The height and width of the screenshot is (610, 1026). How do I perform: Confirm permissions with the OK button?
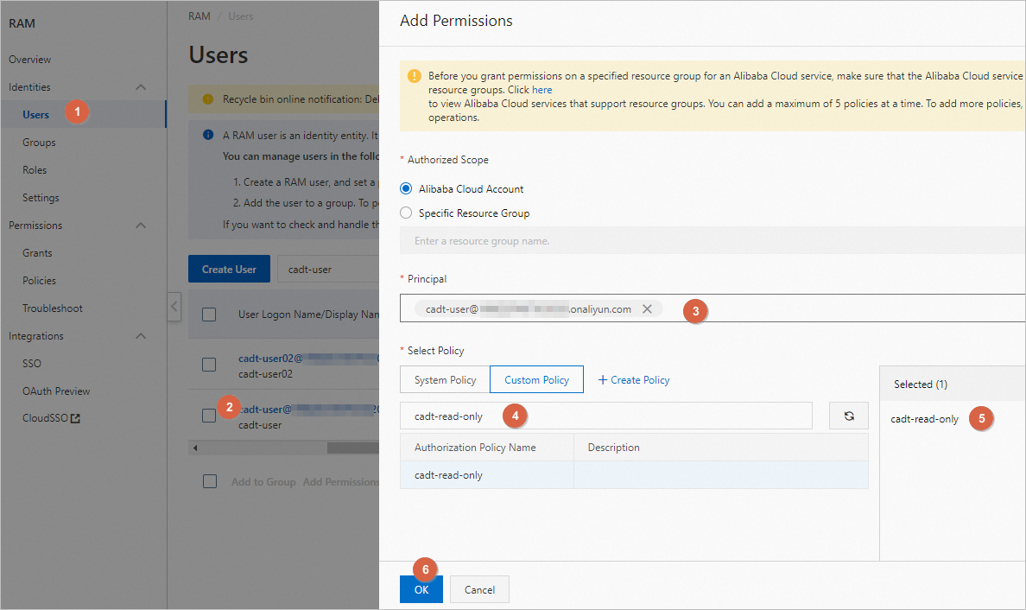(x=421, y=589)
